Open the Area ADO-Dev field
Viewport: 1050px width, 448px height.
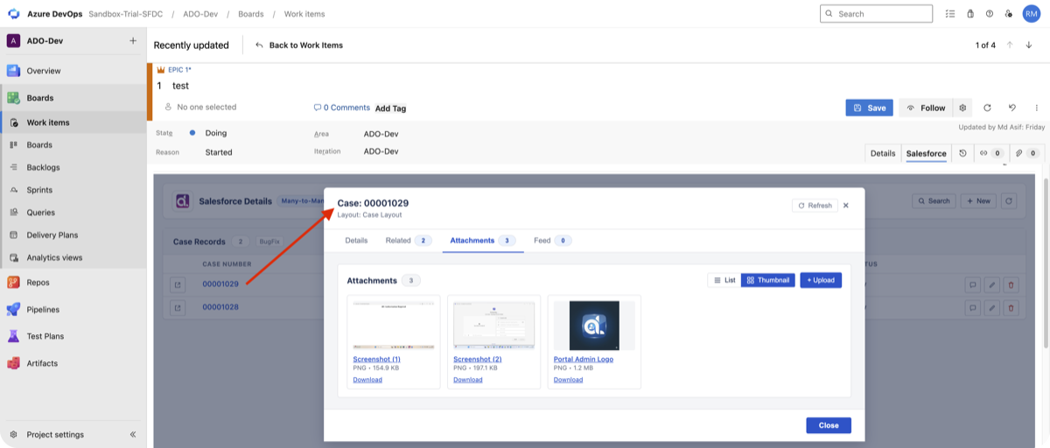tap(381, 134)
